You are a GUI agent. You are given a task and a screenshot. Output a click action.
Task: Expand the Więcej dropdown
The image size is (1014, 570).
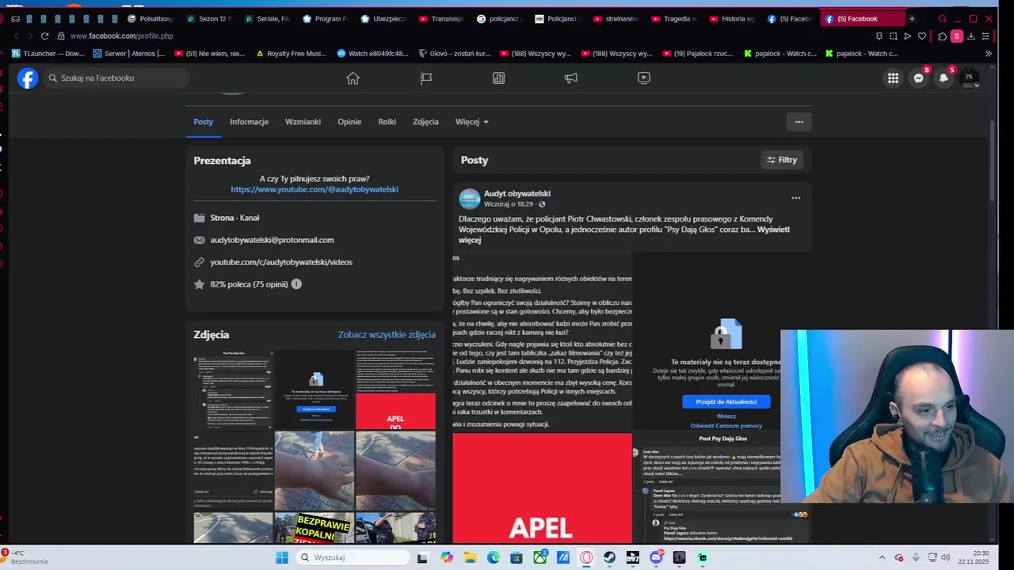471,122
